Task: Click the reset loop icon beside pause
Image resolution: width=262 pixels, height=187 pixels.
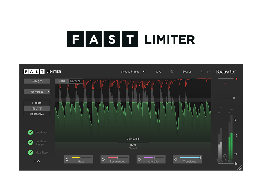Action: [x=38, y=161]
